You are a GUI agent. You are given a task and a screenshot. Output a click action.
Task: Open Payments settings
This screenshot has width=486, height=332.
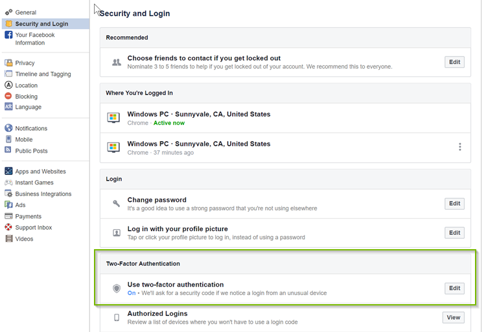pos(29,216)
